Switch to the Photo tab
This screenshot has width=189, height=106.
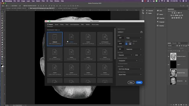click(x=62, y=24)
